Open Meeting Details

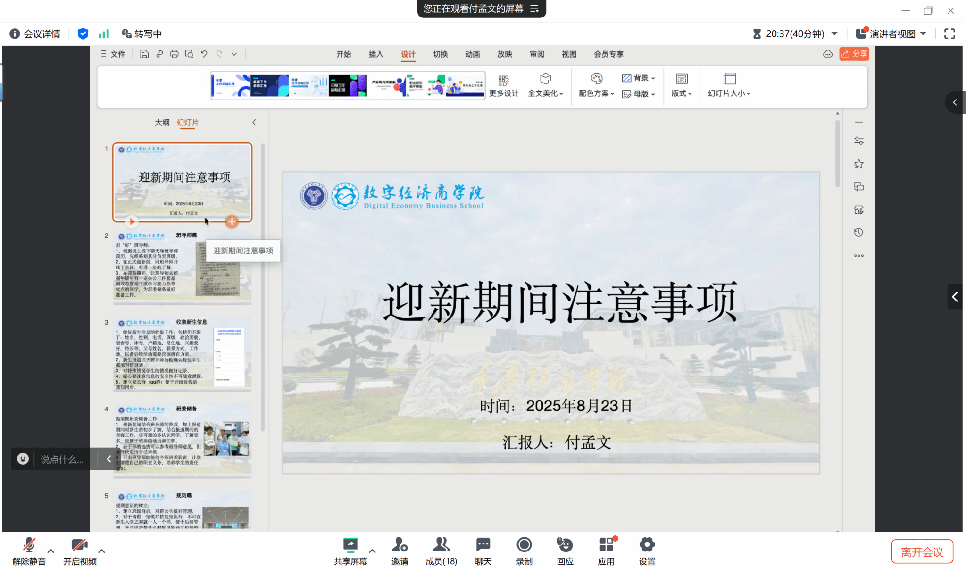click(x=35, y=34)
